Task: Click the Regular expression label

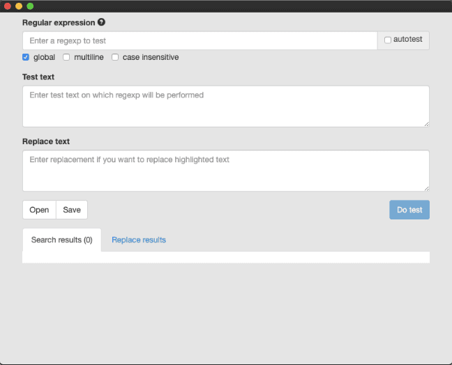Action: pos(59,22)
